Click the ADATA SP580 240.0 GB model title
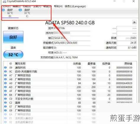The height and width of the screenshot is (124, 140). [x=70, y=23]
